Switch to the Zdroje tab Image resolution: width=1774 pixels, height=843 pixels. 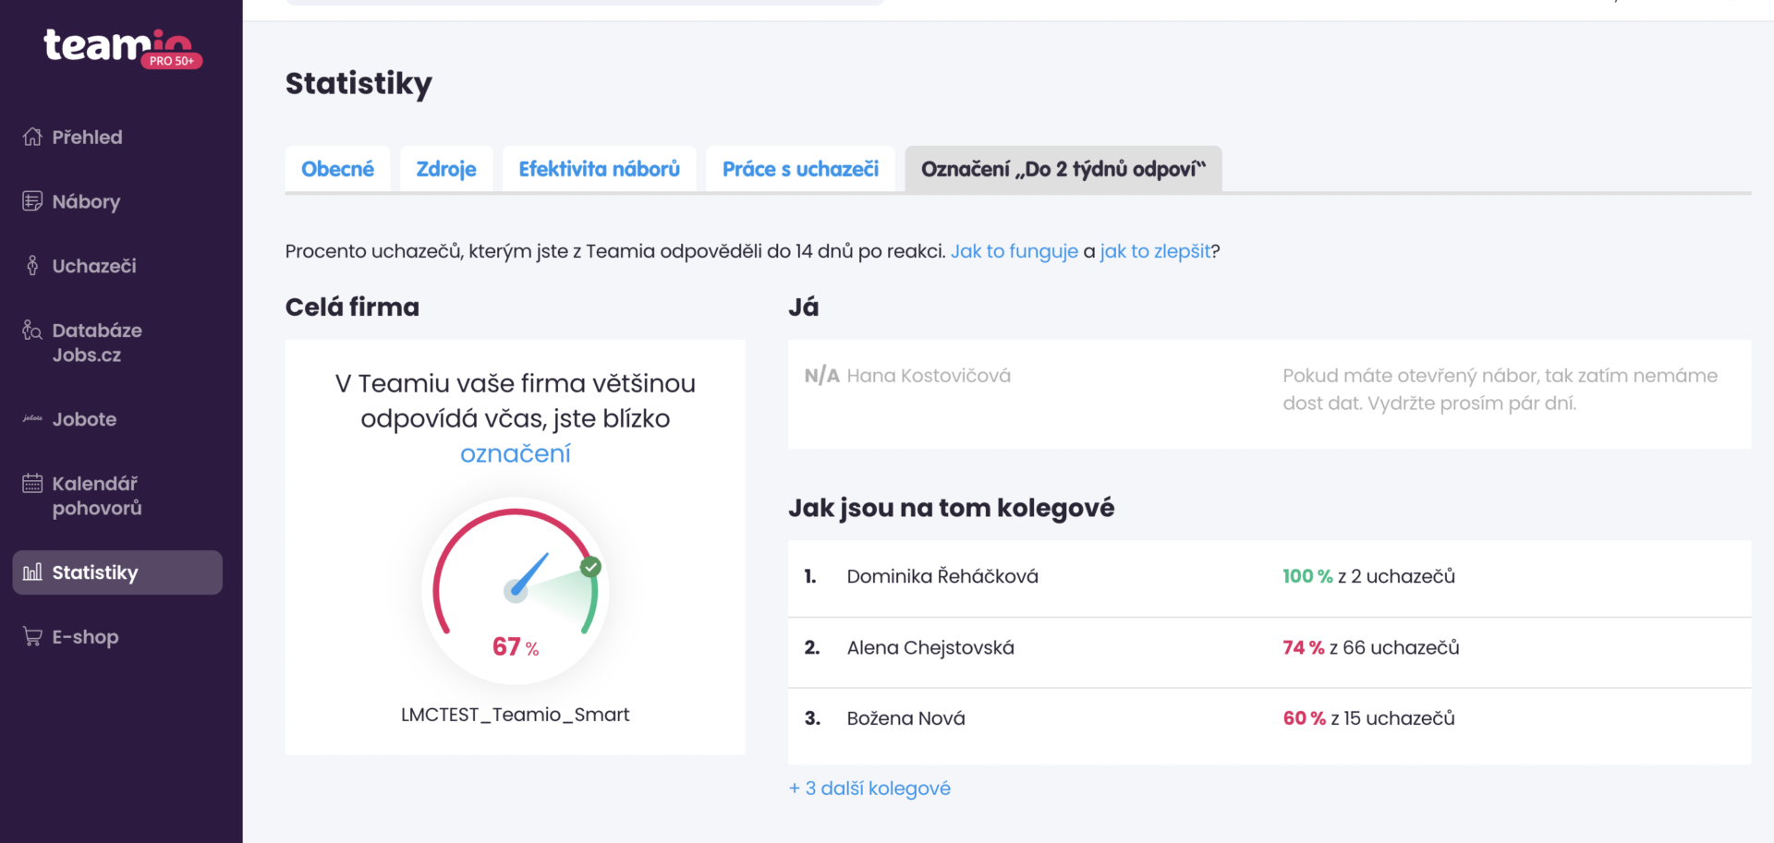(446, 168)
